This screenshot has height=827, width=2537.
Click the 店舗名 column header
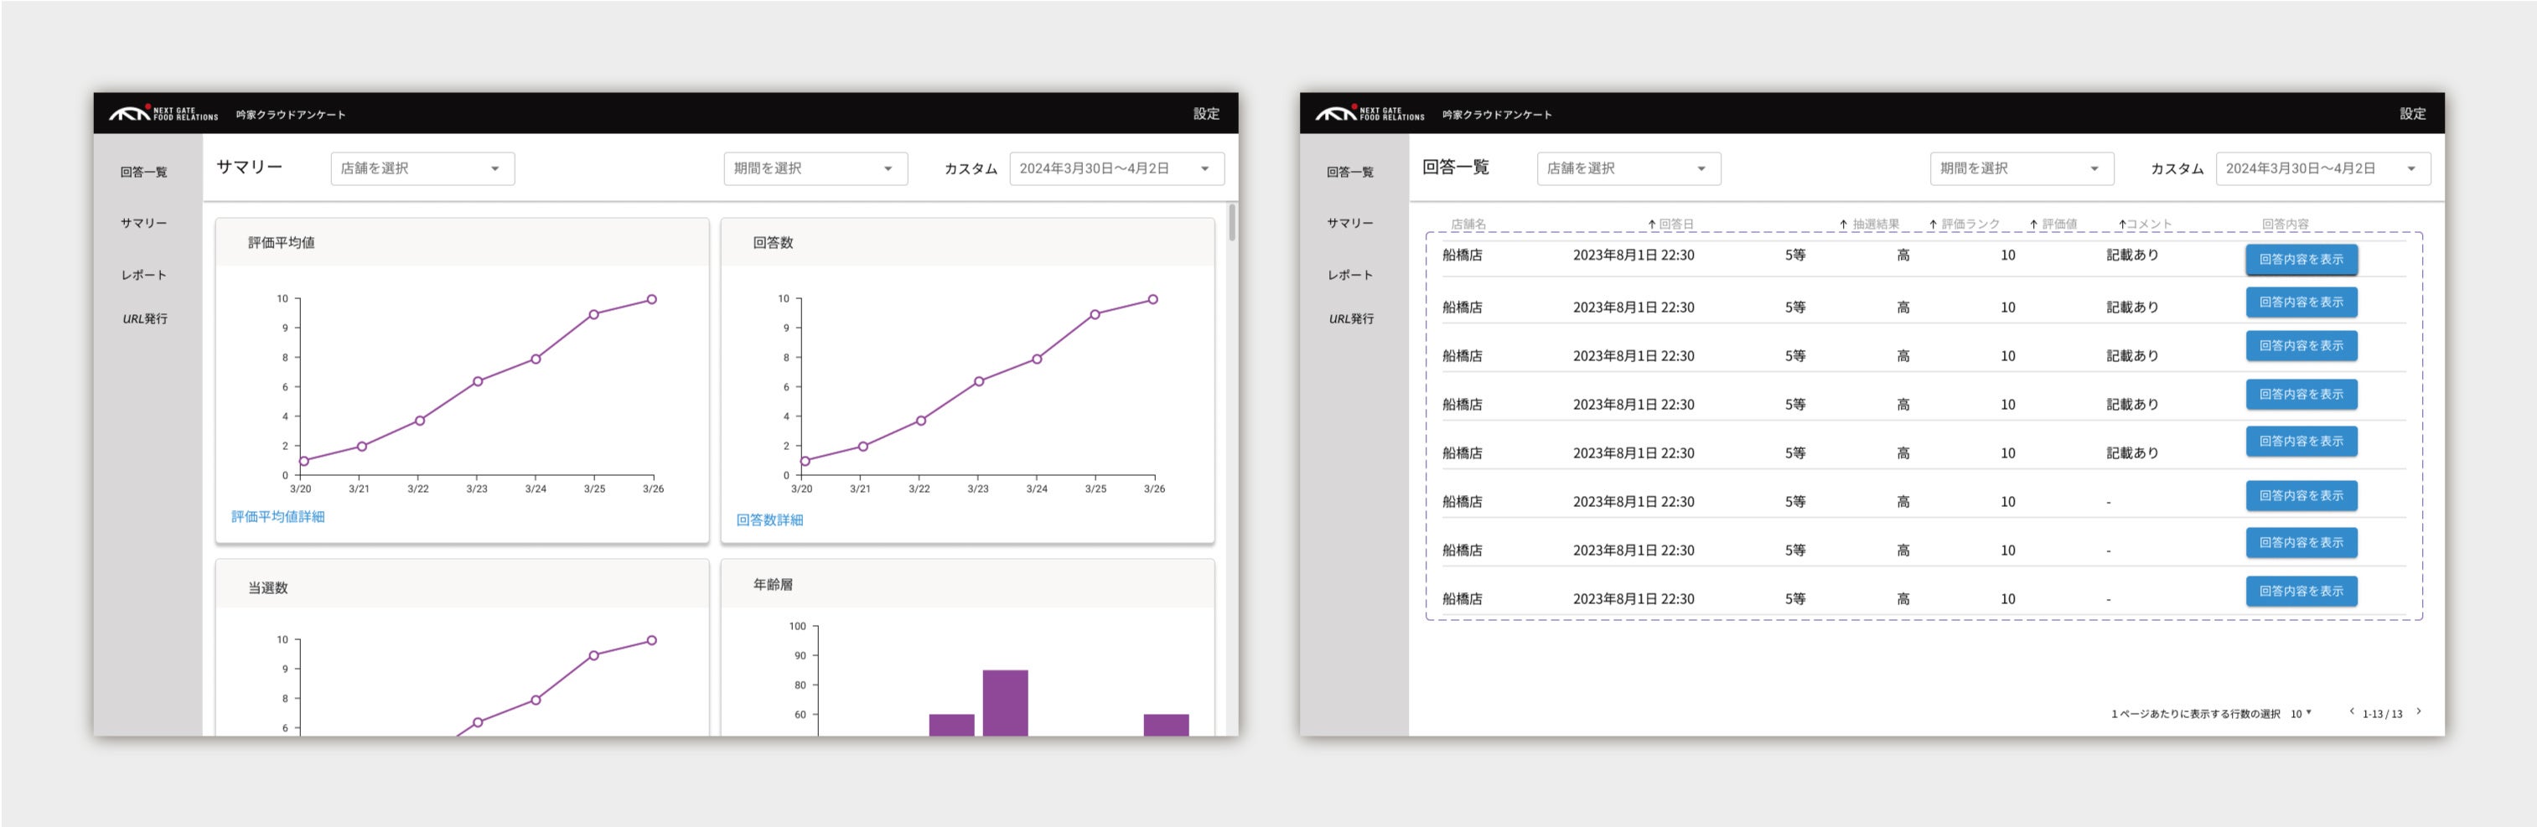point(1468,225)
